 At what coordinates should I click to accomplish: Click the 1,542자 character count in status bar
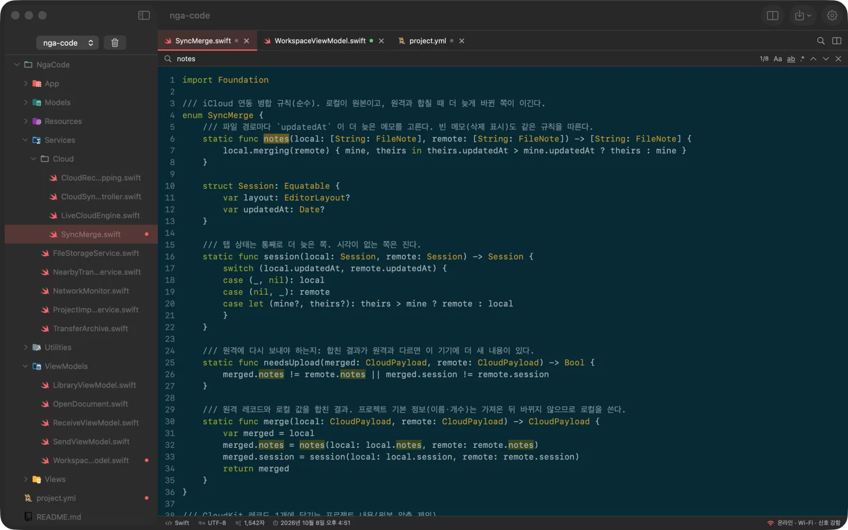(250, 523)
